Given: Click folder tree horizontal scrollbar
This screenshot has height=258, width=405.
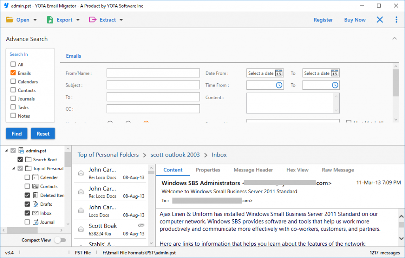Looking at the screenshot, I should (x=22, y=230).
